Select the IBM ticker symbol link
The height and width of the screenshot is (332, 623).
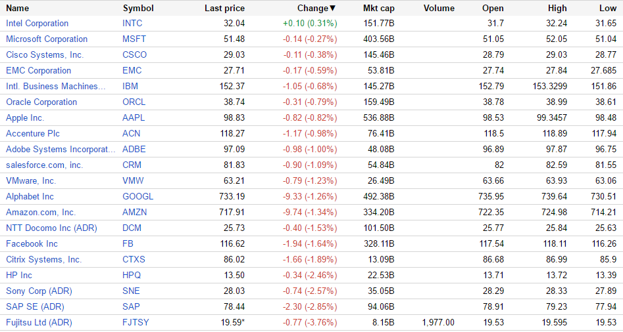pyautogui.click(x=130, y=86)
